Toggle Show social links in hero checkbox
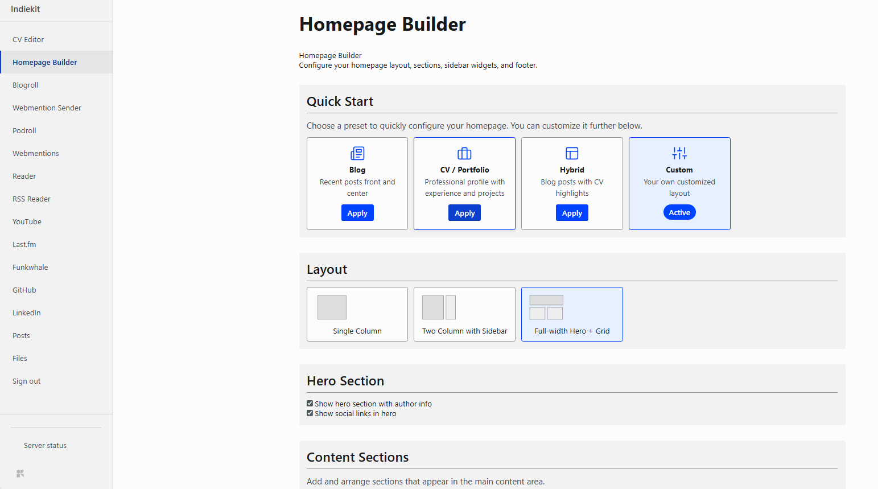 [310, 413]
